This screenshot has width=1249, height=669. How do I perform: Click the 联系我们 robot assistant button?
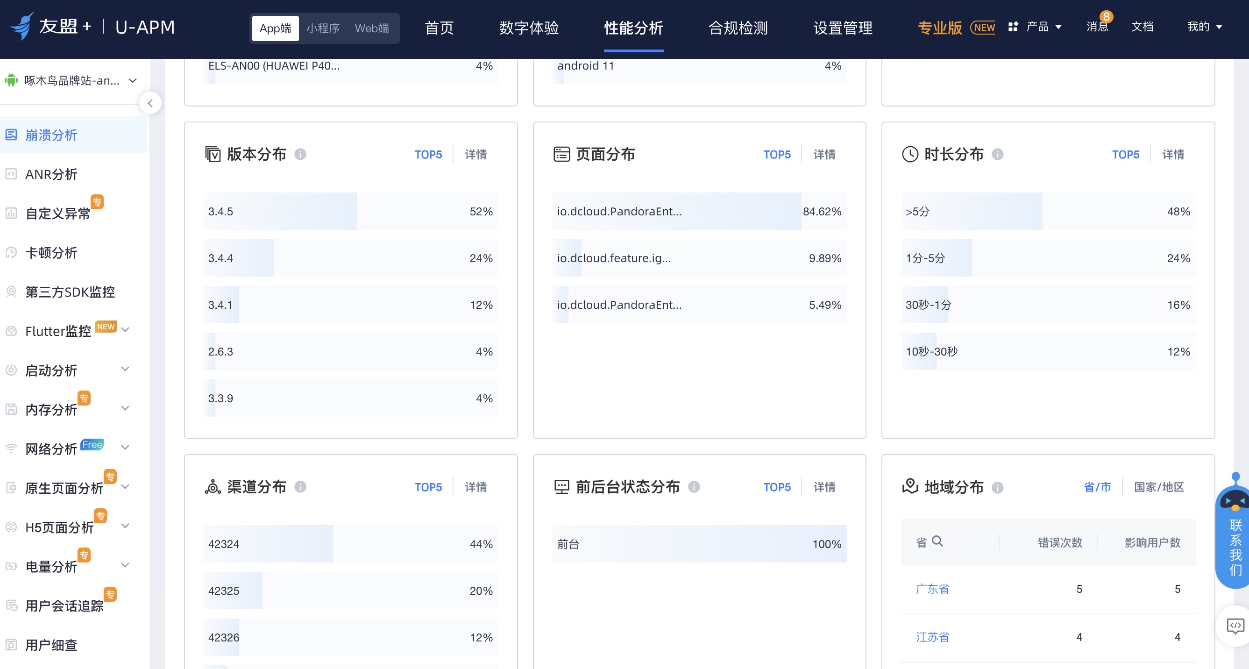[x=1234, y=531]
